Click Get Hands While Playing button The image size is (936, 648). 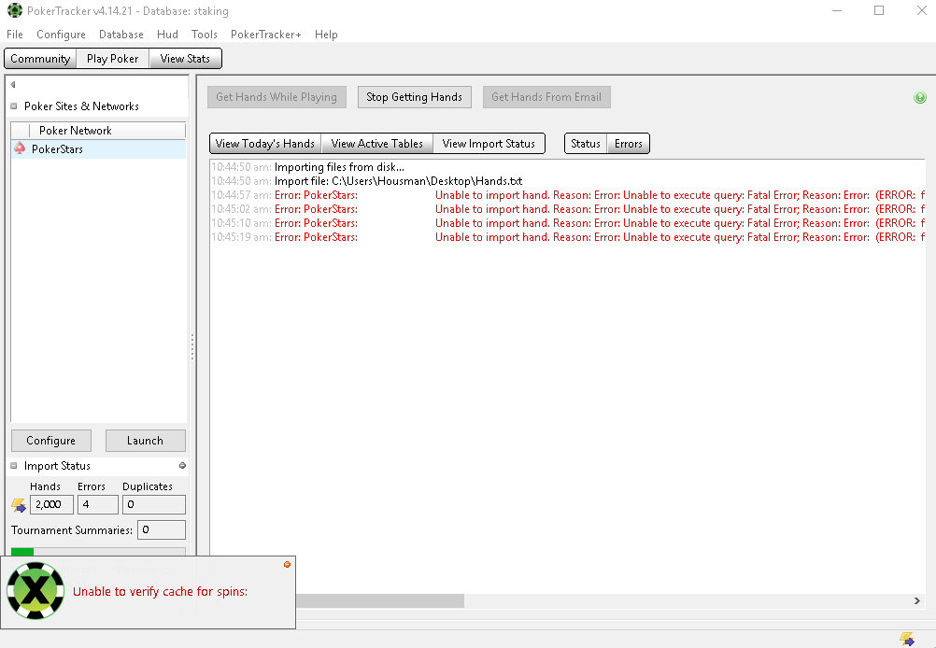pyautogui.click(x=277, y=97)
